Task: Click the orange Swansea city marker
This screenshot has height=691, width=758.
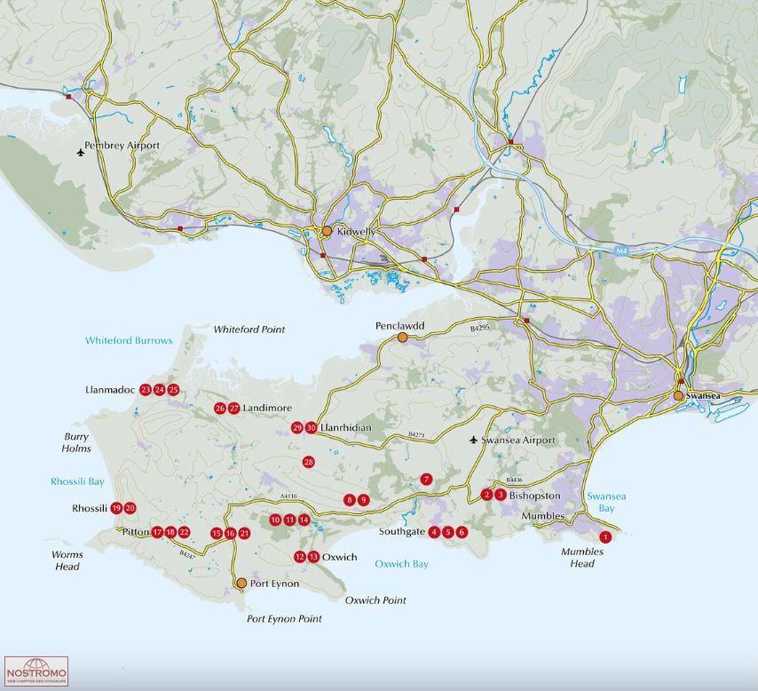Action: click(678, 396)
